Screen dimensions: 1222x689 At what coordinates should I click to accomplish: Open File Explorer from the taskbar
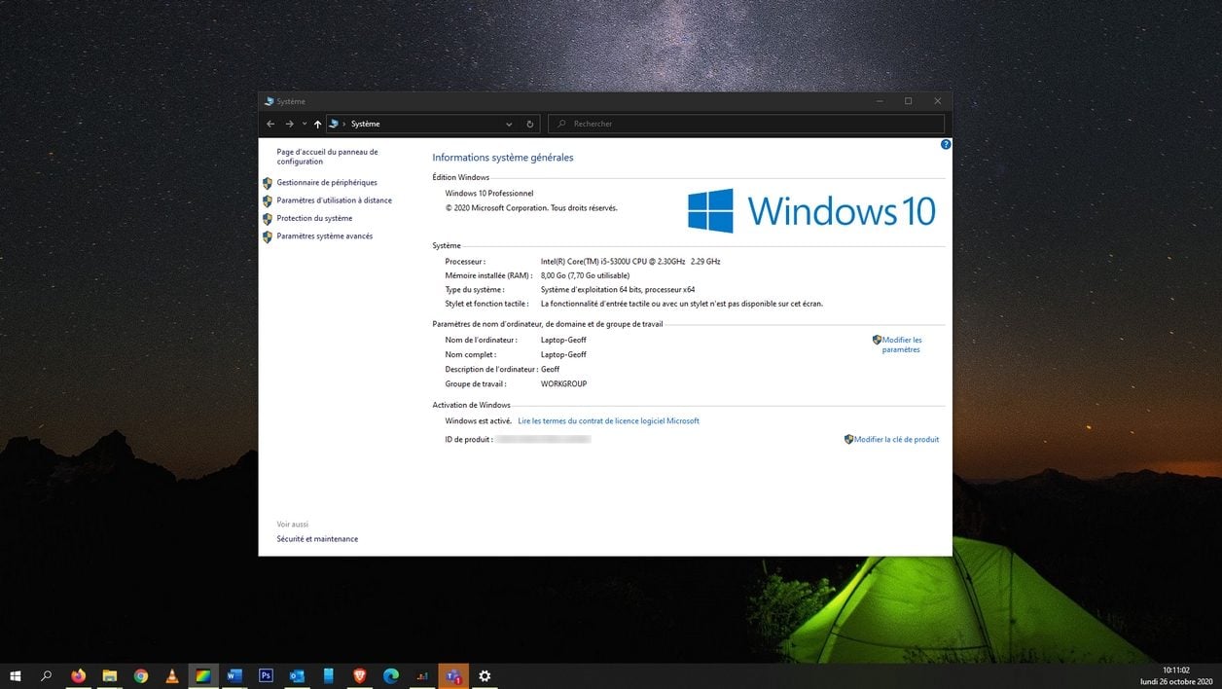click(x=110, y=675)
